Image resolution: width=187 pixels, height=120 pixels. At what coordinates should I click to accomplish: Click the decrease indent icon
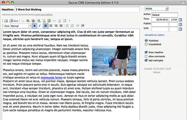click(77, 26)
